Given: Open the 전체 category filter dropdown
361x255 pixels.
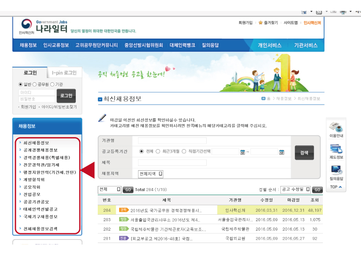Looking at the screenshot, I should (109, 189).
